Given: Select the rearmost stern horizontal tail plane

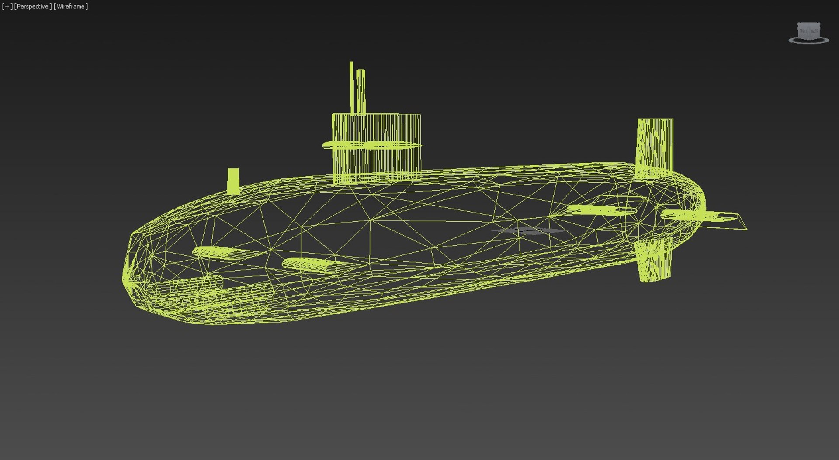Looking at the screenshot, I should pos(703,218).
